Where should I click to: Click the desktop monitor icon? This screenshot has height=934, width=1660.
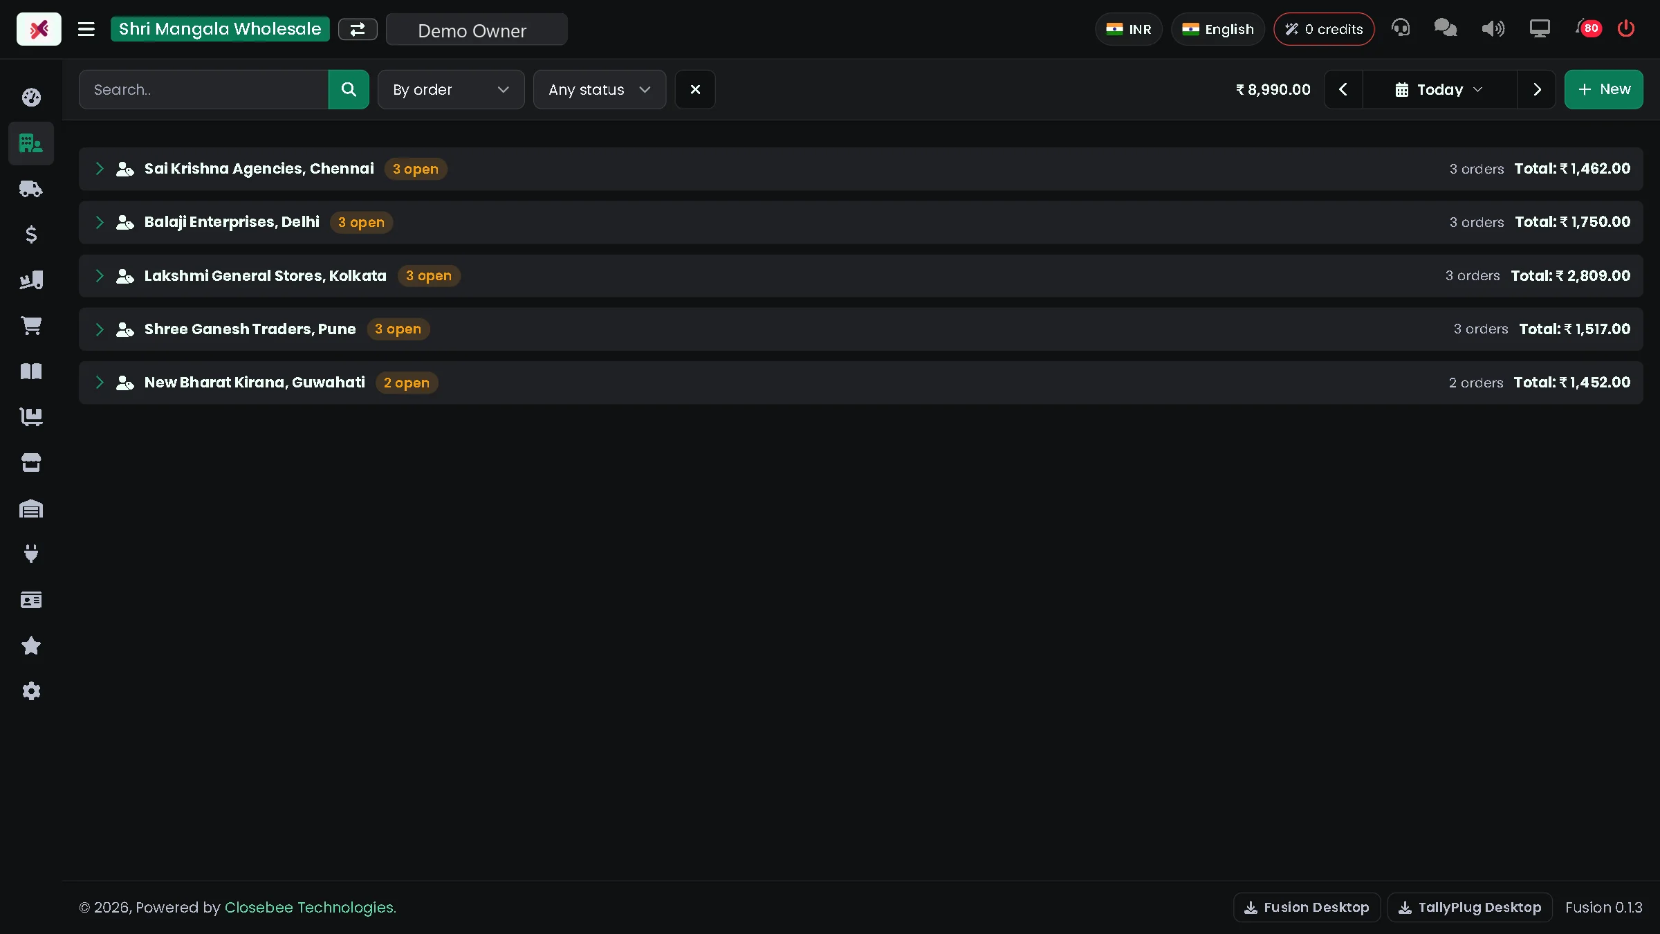coord(1540,28)
